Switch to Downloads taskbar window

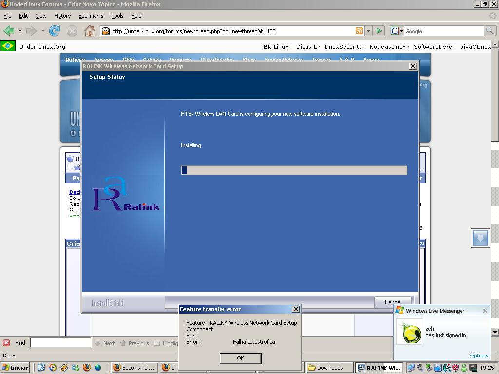(x=329, y=368)
